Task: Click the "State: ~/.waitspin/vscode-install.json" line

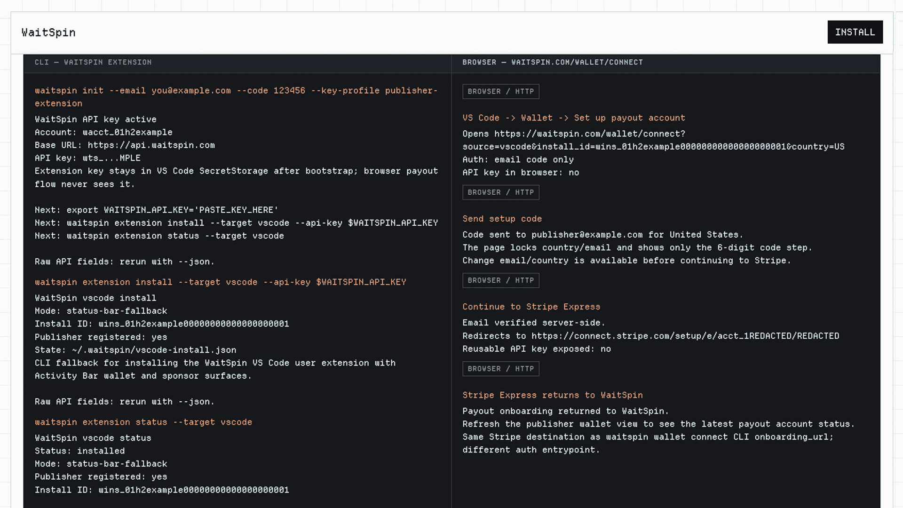Action: (x=135, y=350)
